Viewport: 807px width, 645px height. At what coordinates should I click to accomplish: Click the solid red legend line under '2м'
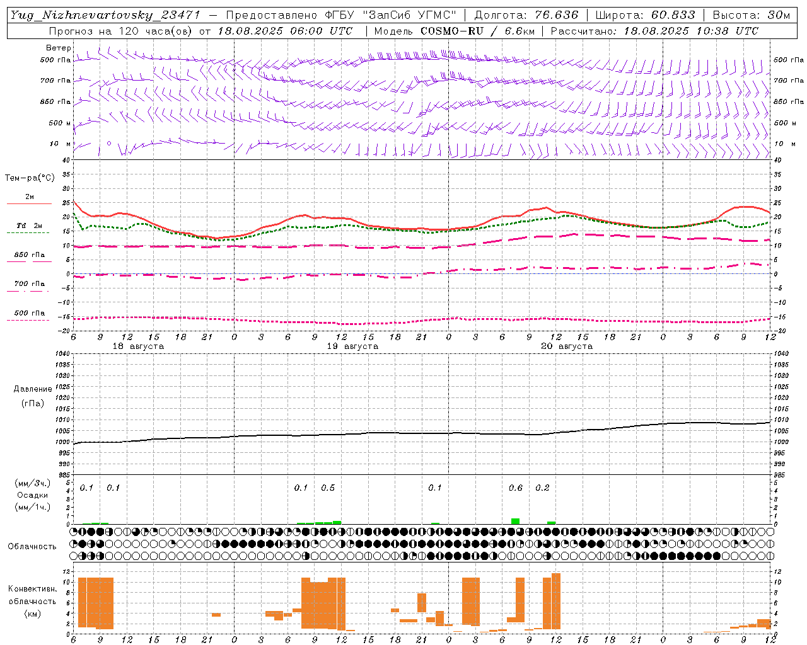tap(29, 203)
